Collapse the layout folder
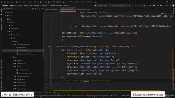175x98 pixels. pyautogui.click(x=13, y=66)
